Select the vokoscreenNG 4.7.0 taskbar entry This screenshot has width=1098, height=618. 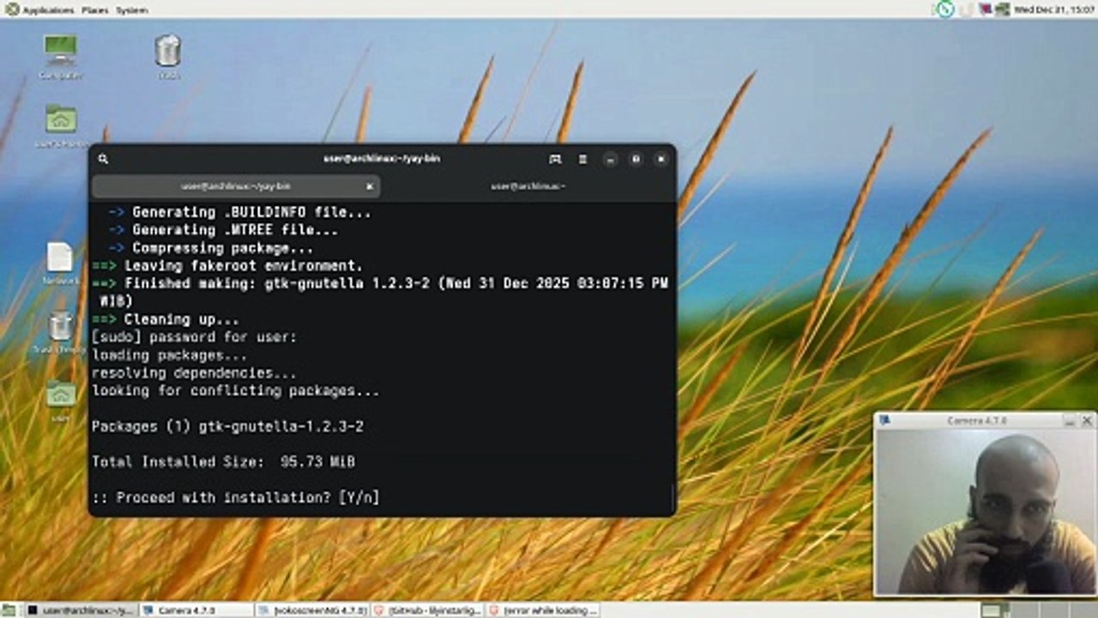(x=313, y=610)
